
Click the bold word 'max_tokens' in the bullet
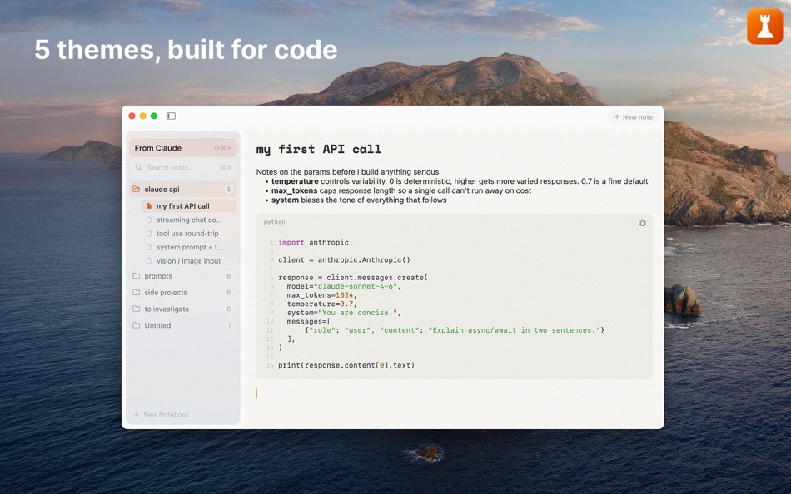coord(294,190)
